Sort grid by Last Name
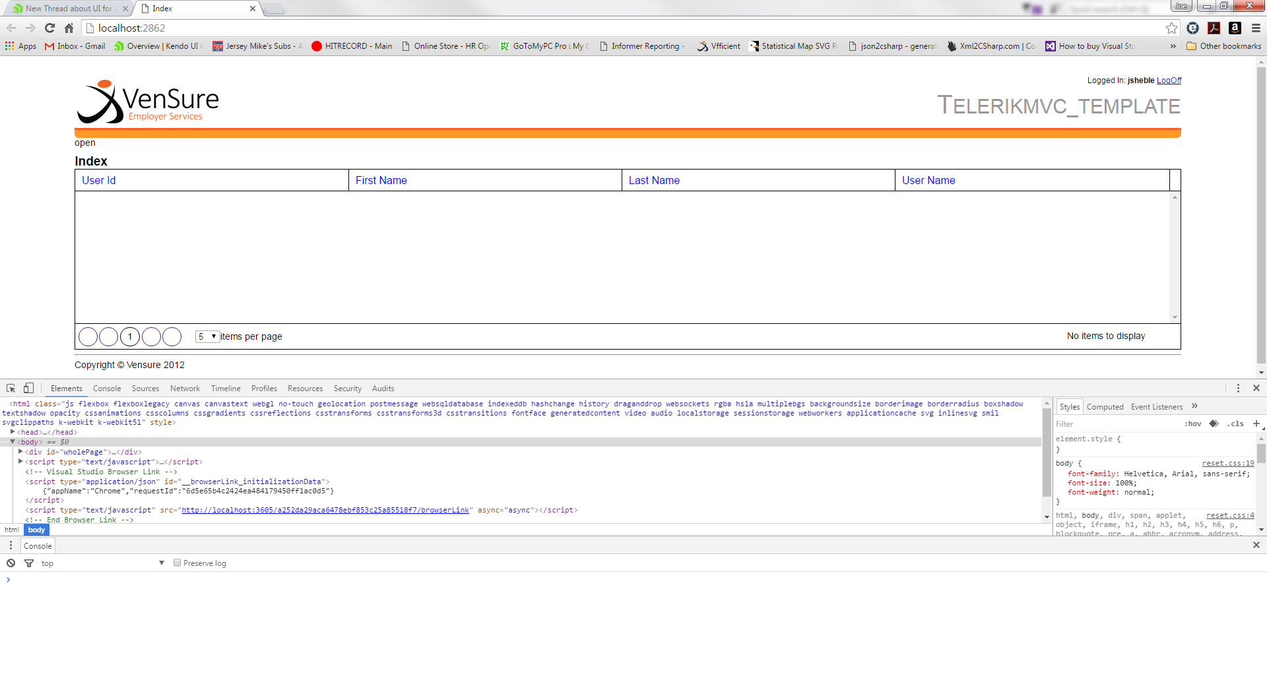 654,180
